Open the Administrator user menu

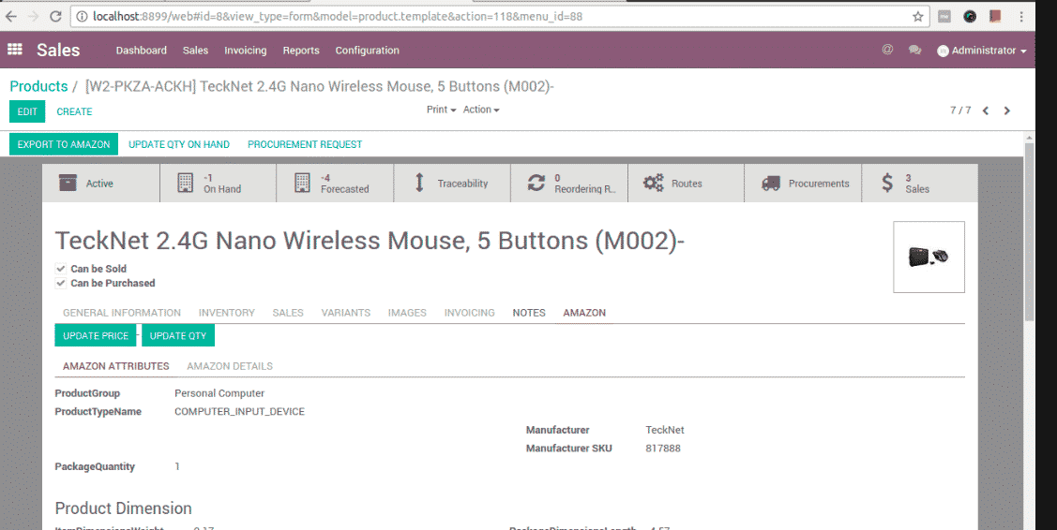(981, 51)
